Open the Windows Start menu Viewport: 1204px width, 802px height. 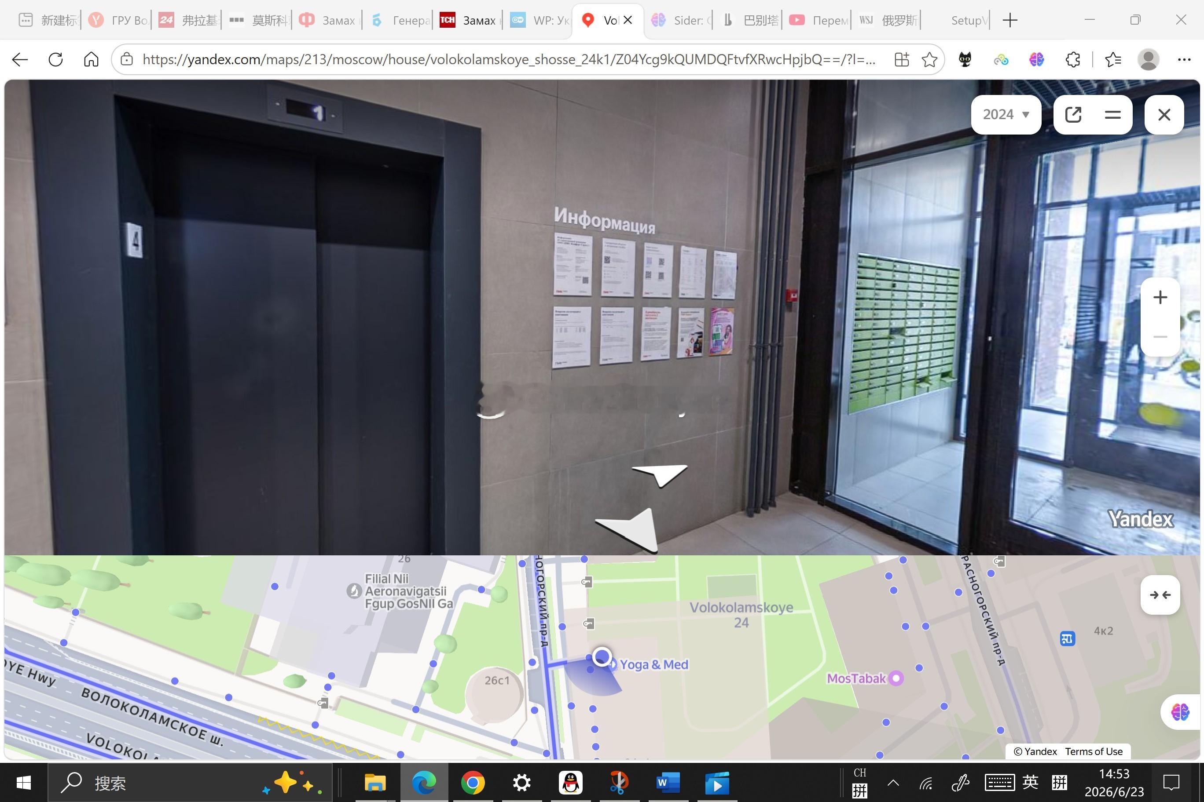coord(24,783)
